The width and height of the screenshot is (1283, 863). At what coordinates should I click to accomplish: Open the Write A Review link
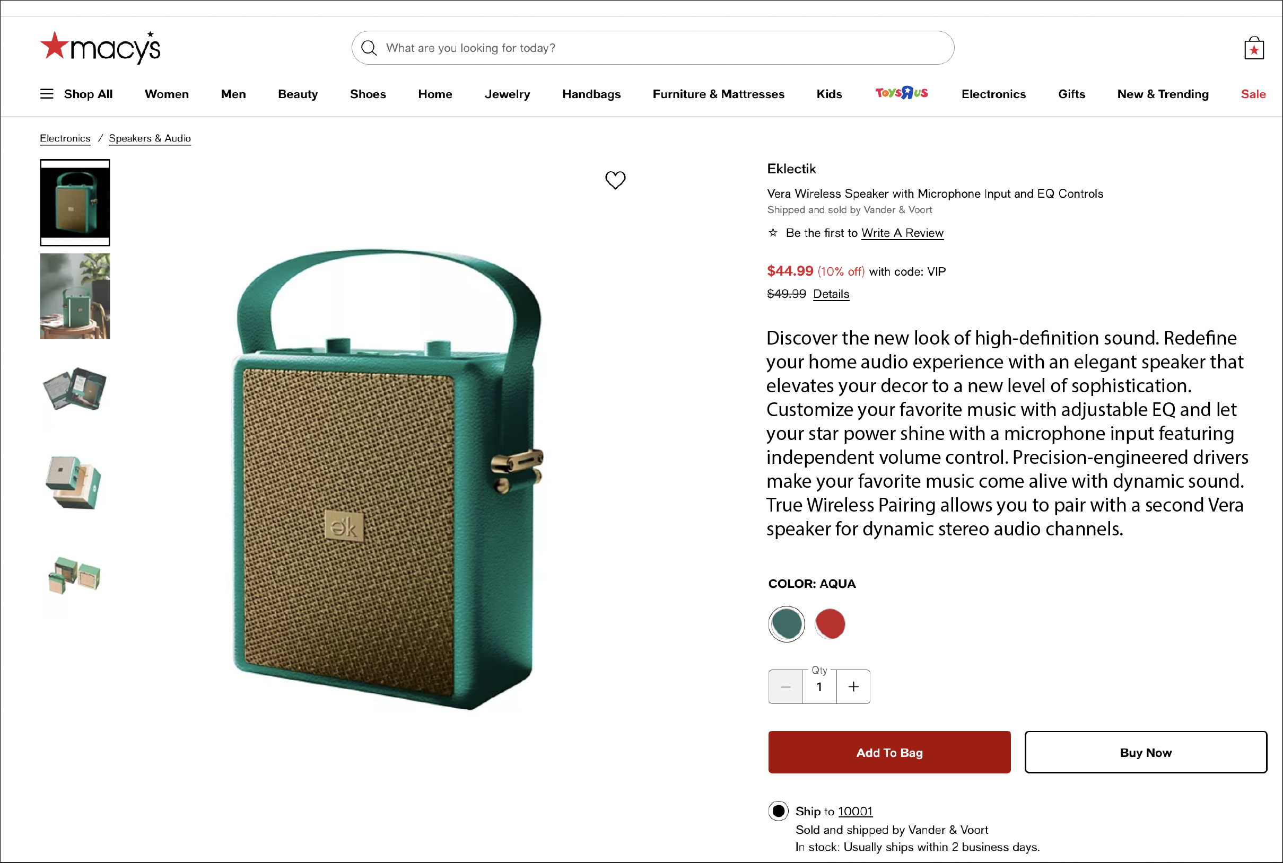tap(902, 233)
